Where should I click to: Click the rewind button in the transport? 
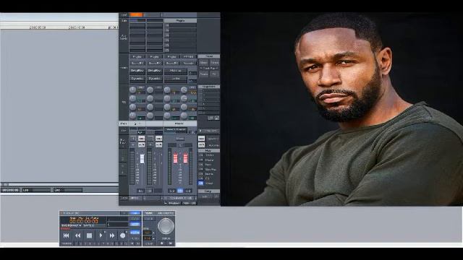pos(77,235)
